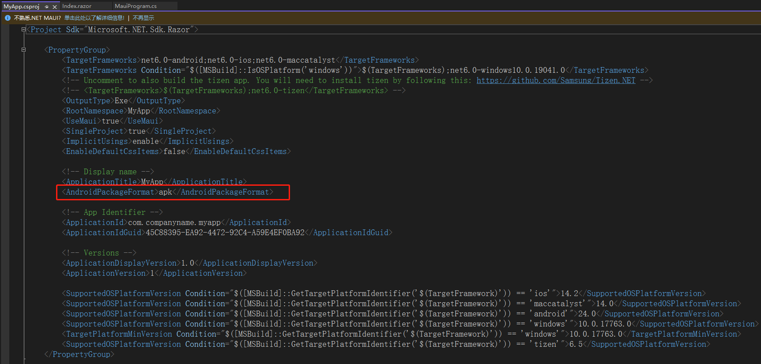The height and width of the screenshot is (364, 761).
Task: Click the AndroidPackageFormat apk line
Action: pos(168,192)
